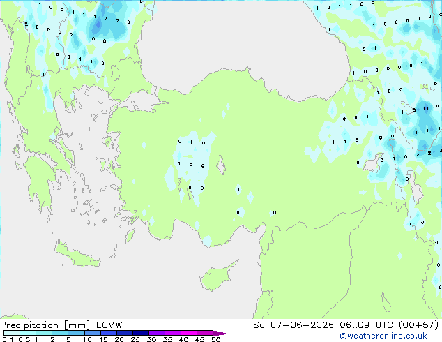This screenshot has height=342, width=442.
Task: Click the arrow tip above 50 on legend
Action: click(222, 333)
